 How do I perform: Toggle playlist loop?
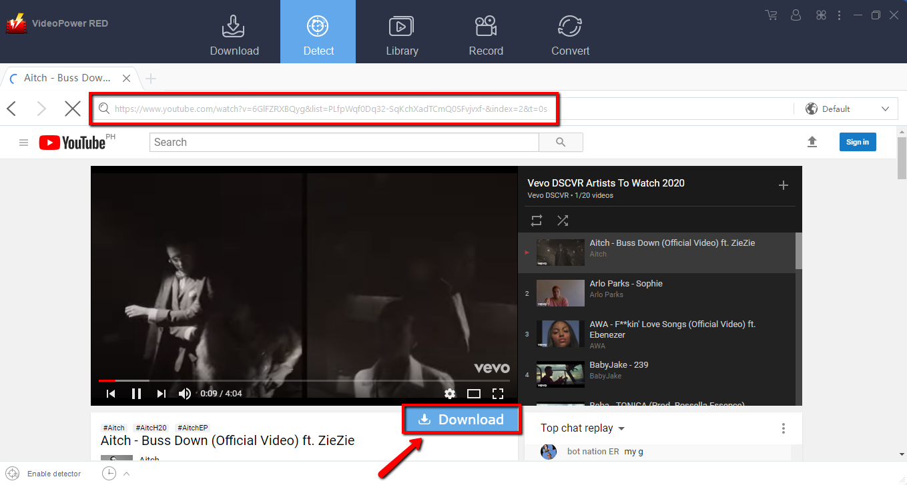[537, 221]
